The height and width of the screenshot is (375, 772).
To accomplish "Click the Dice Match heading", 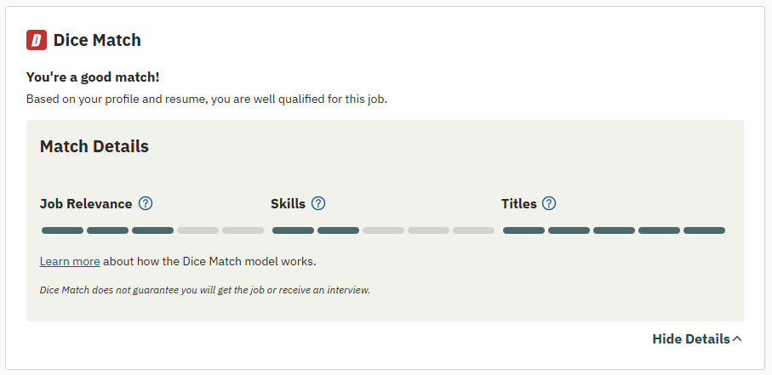I will coord(97,40).
